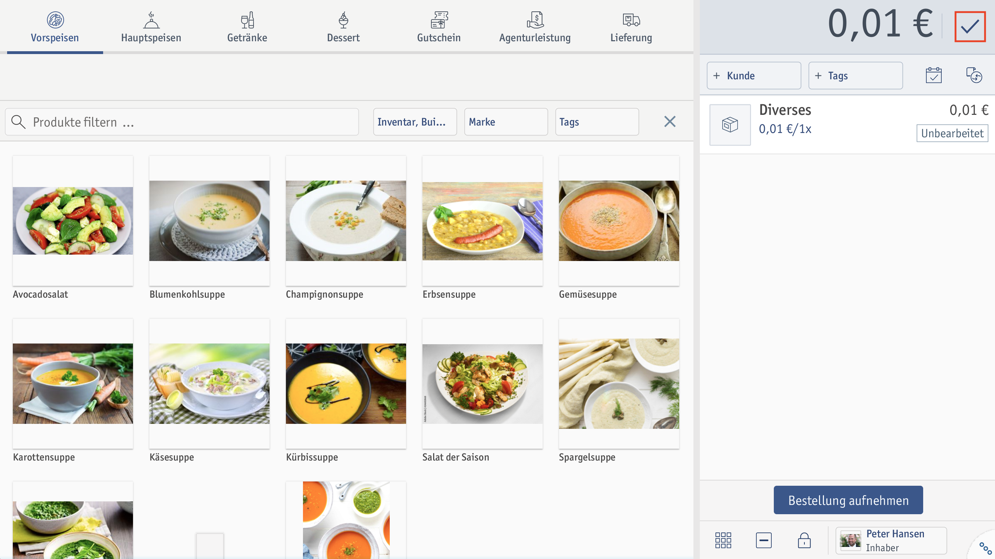Image resolution: width=995 pixels, height=559 pixels.
Task: Click the connection nodes icon in corner
Action: 985,549
